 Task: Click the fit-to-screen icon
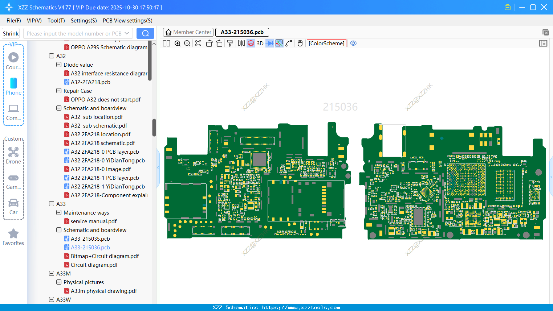click(198, 43)
